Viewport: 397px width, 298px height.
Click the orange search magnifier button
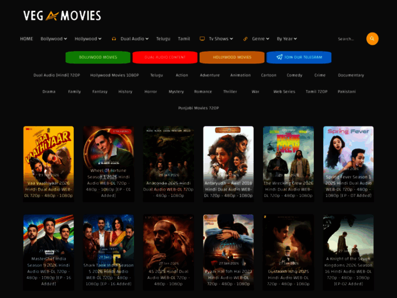click(x=372, y=38)
